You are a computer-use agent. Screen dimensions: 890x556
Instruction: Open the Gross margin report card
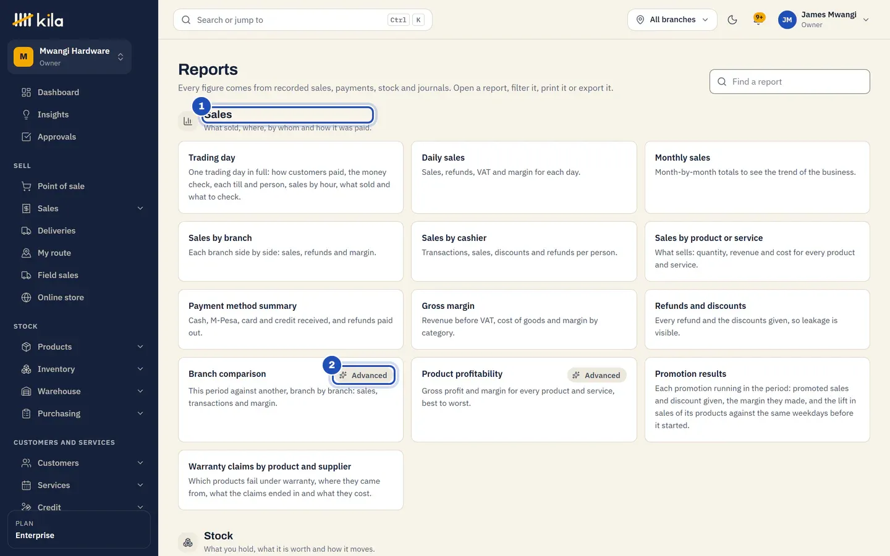point(524,319)
